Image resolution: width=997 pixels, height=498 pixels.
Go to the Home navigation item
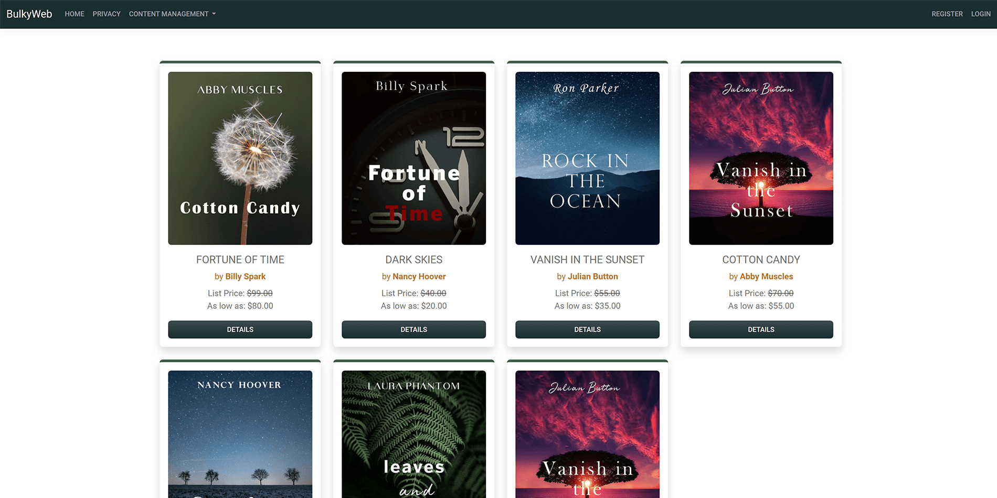pos(75,14)
